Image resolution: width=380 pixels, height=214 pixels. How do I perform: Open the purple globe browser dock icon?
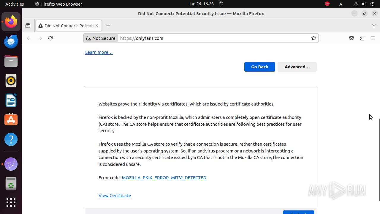11,164
